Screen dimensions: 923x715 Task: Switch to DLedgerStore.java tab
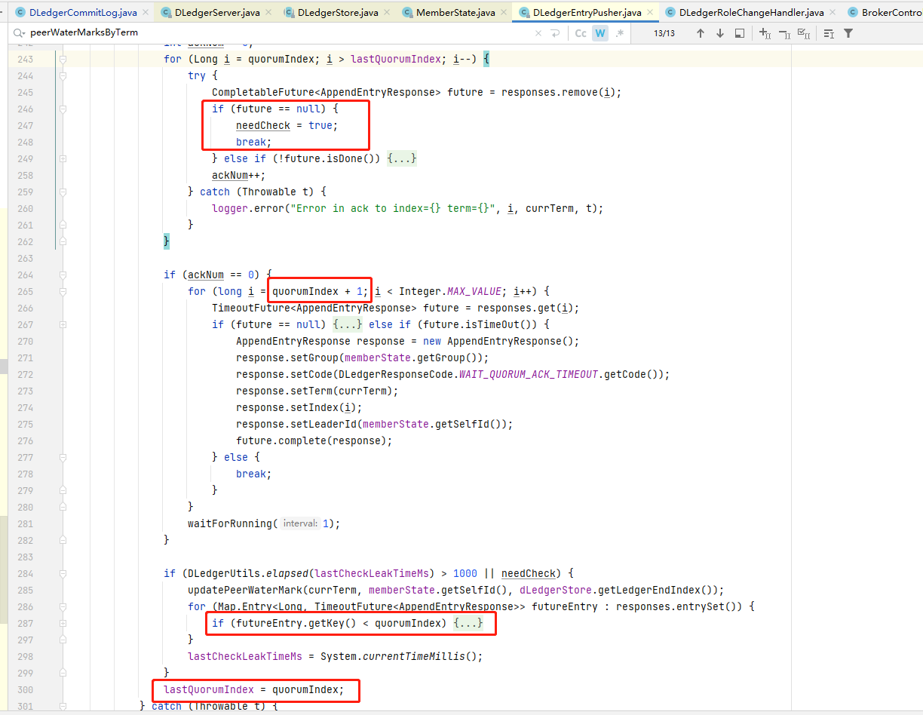338,13
